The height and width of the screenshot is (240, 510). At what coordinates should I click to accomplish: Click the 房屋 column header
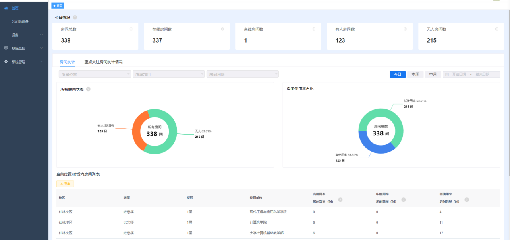[x=127, y=198]
